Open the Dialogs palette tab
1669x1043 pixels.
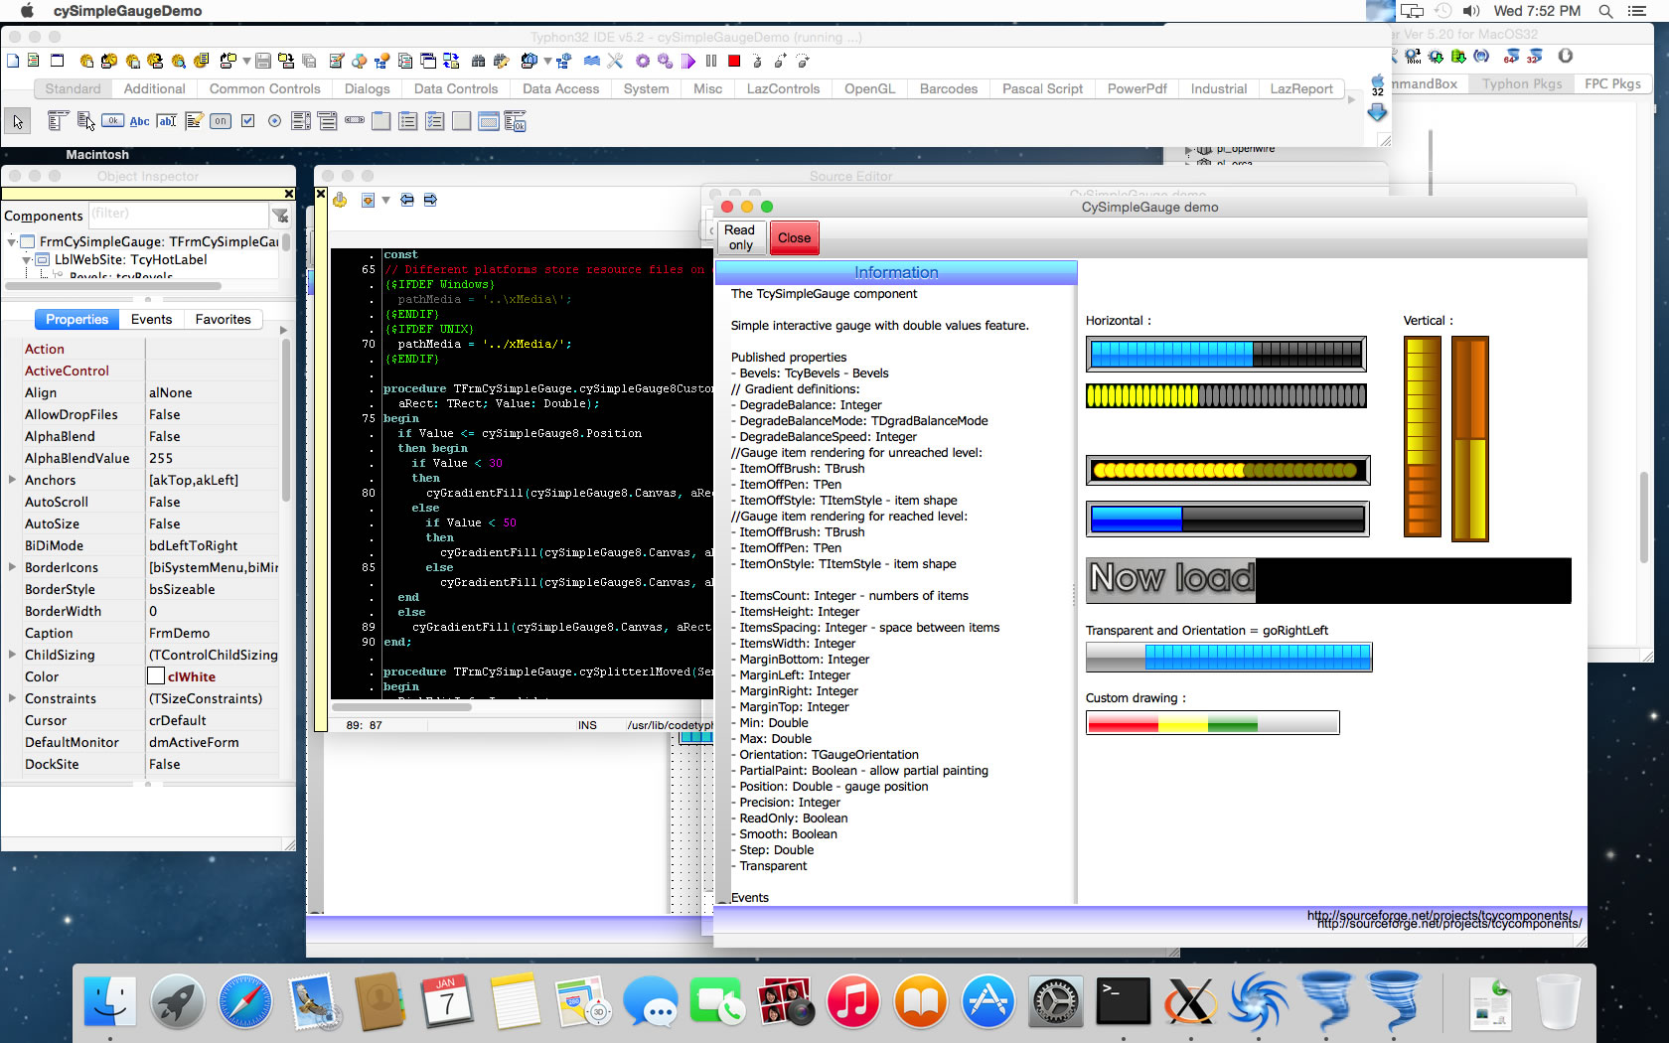point(367,88)
